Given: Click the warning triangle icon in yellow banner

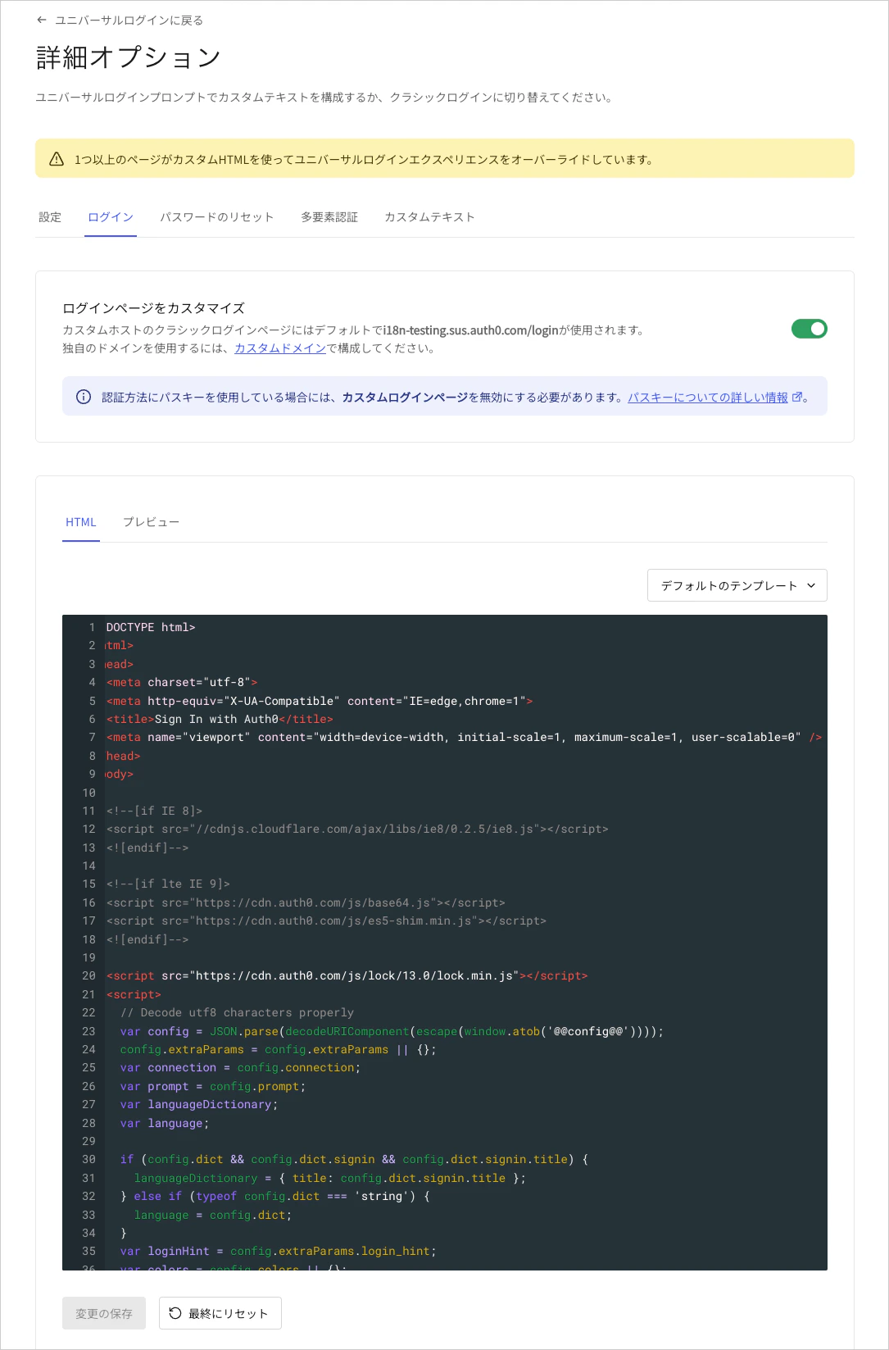Looking at the screenshot, I should tap(57, 159).
